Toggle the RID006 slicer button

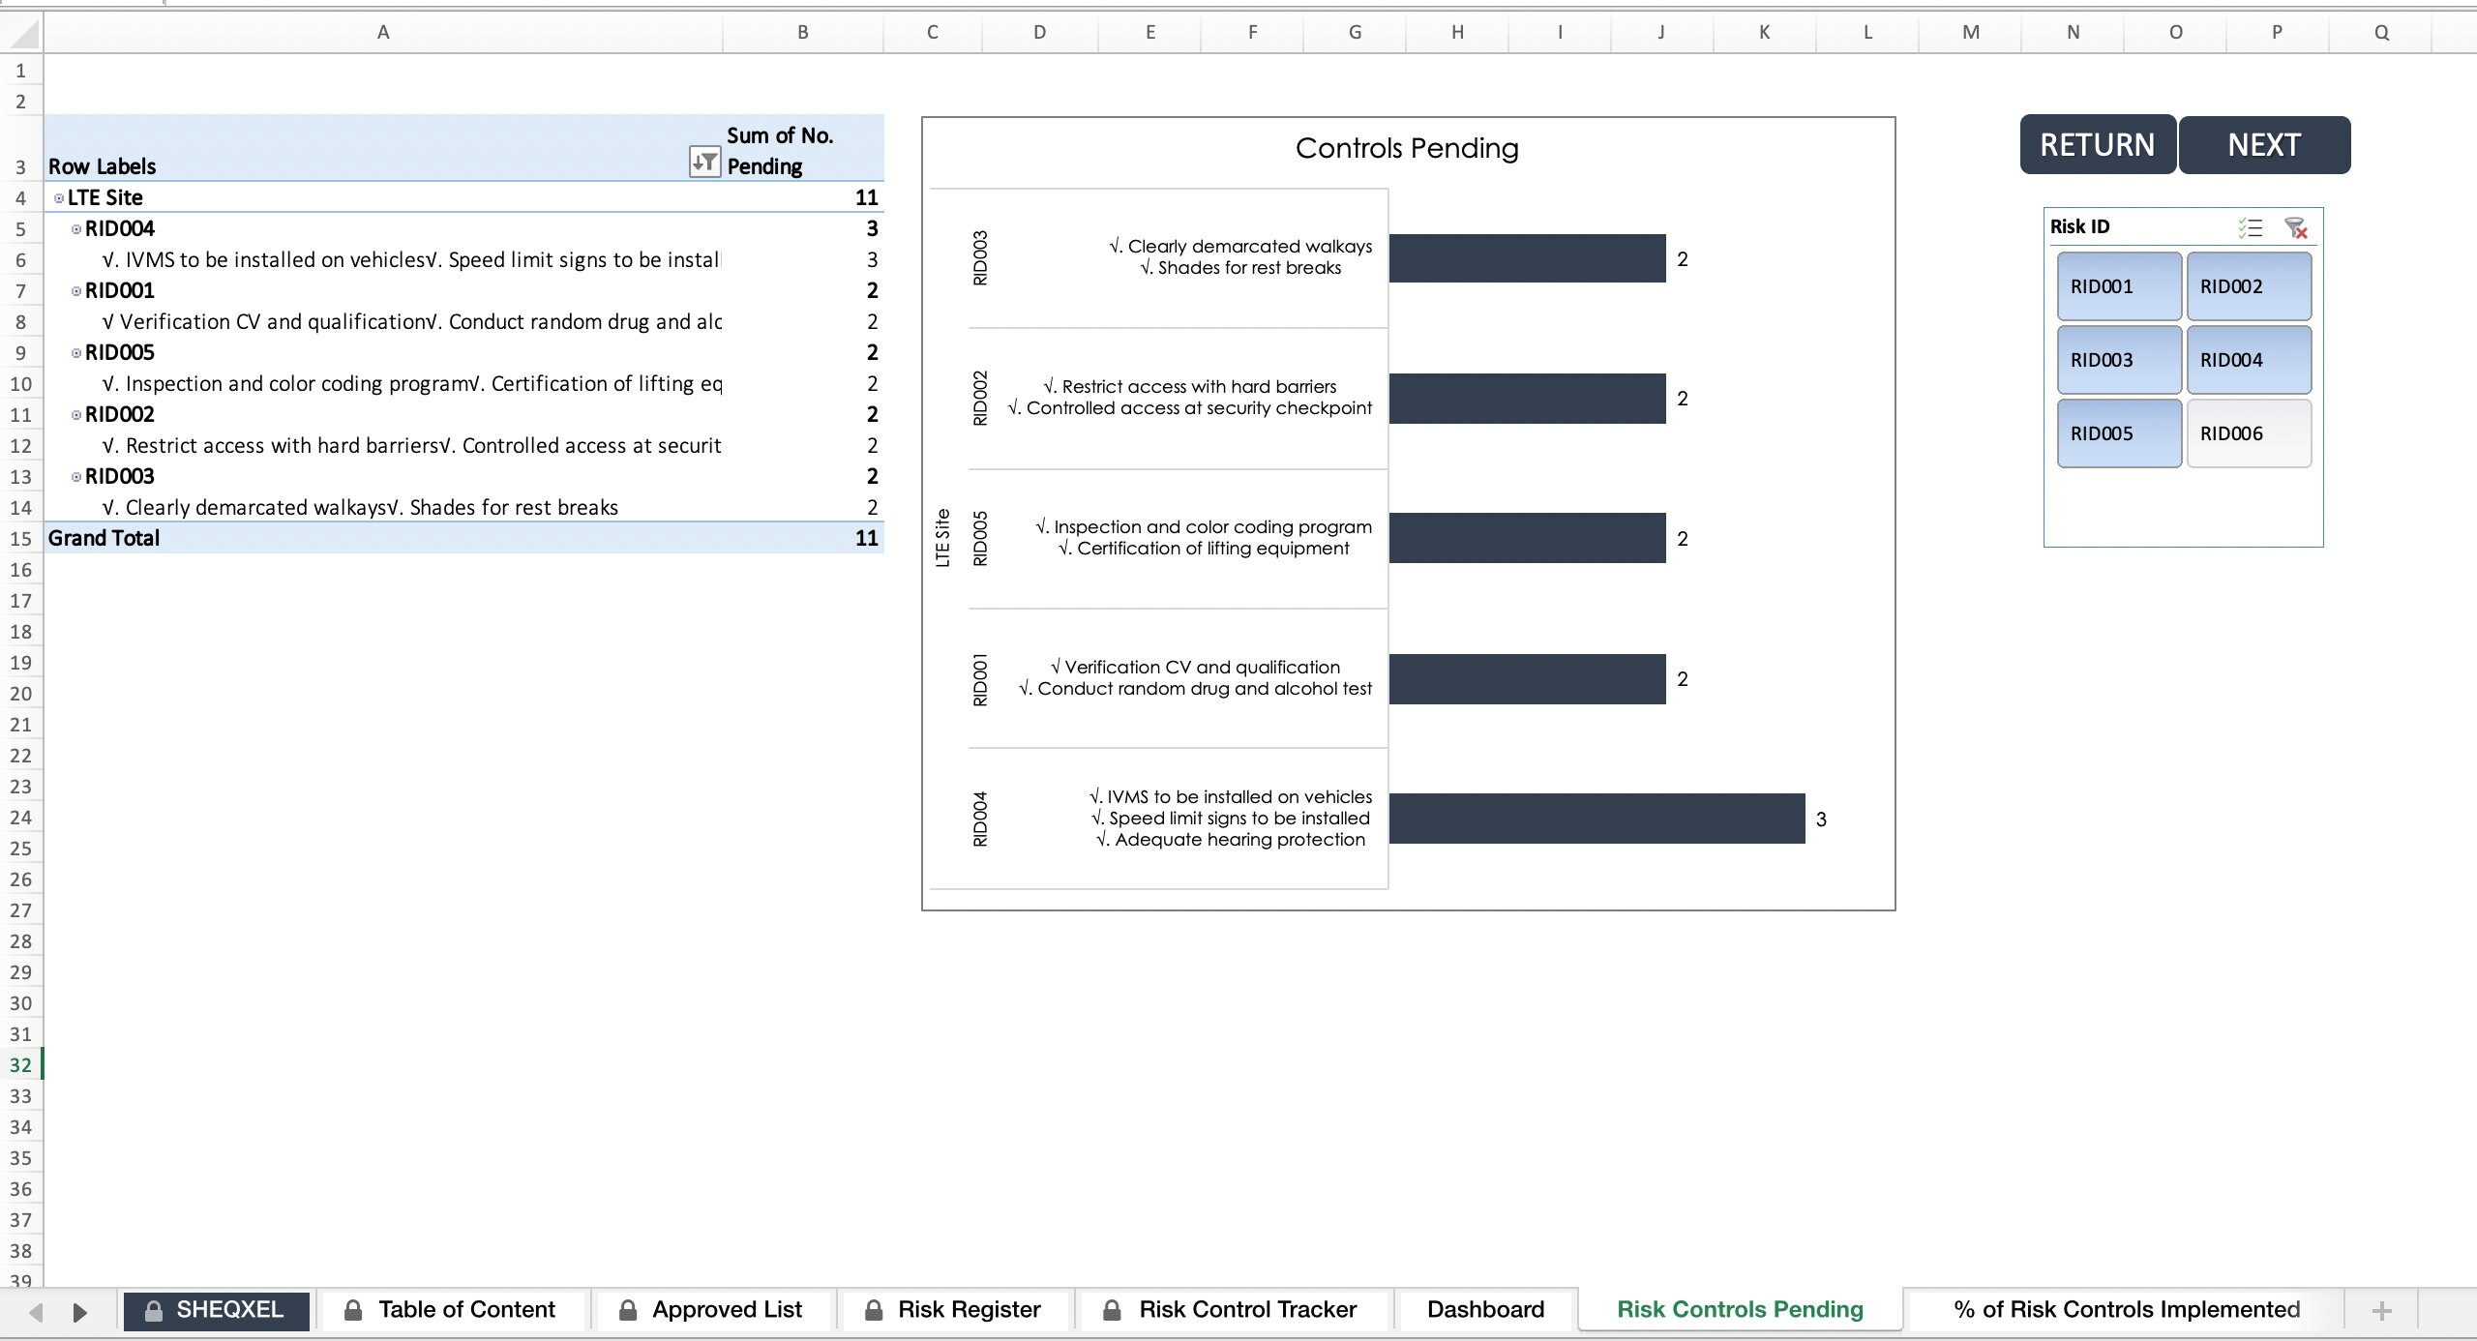pyautogui.click(x=2249, y=432)
